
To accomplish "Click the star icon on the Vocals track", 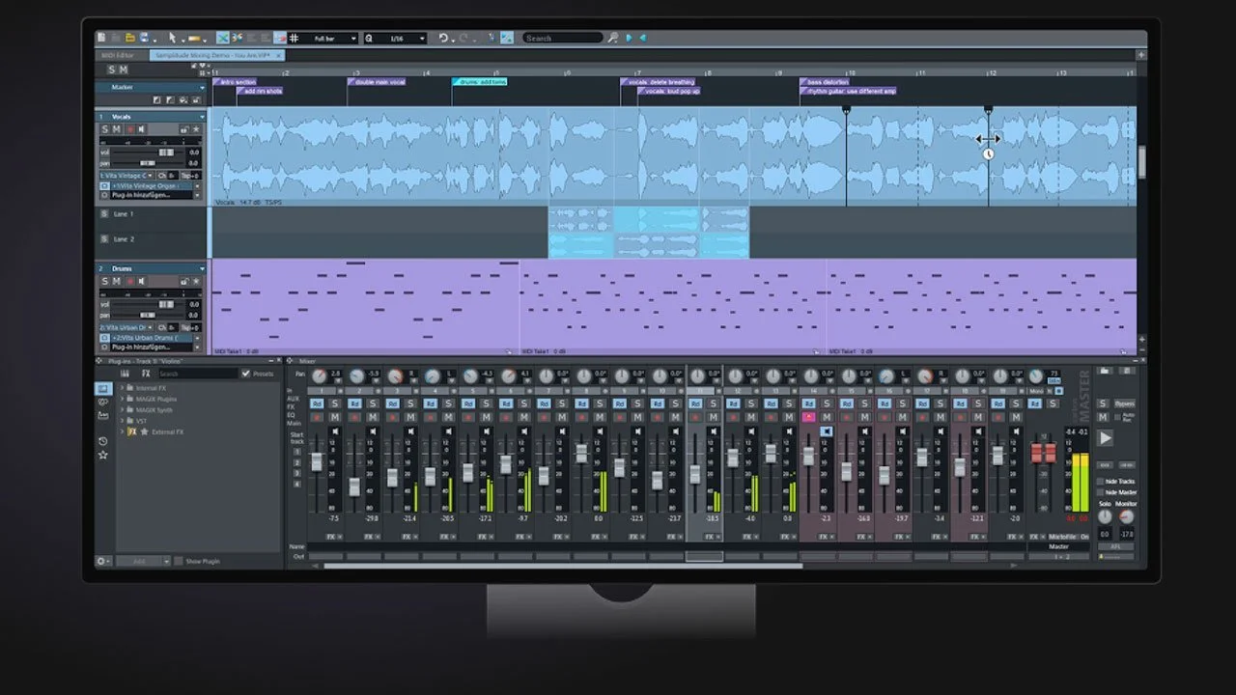I will coord(197,129).
